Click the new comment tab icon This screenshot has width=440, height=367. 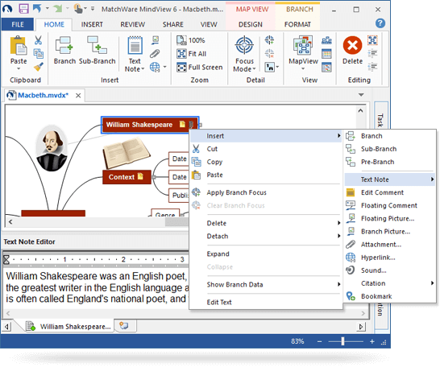tap(124, 325)
